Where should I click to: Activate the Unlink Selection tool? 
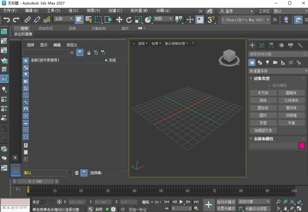click(x=37, y=20)
